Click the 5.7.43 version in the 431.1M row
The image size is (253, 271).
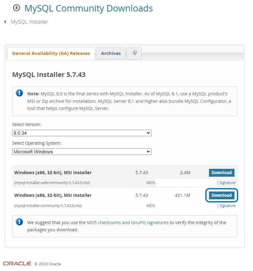pyautogui.click(x=142, y=195)
